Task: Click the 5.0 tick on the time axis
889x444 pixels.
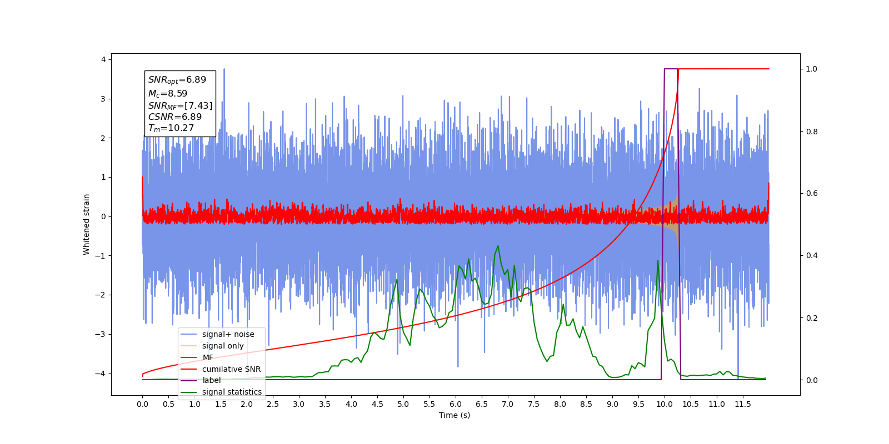Action: [x=403, y=404]
